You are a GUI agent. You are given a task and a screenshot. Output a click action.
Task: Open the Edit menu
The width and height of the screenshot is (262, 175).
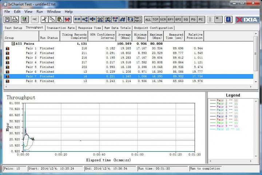coord(17,12)
